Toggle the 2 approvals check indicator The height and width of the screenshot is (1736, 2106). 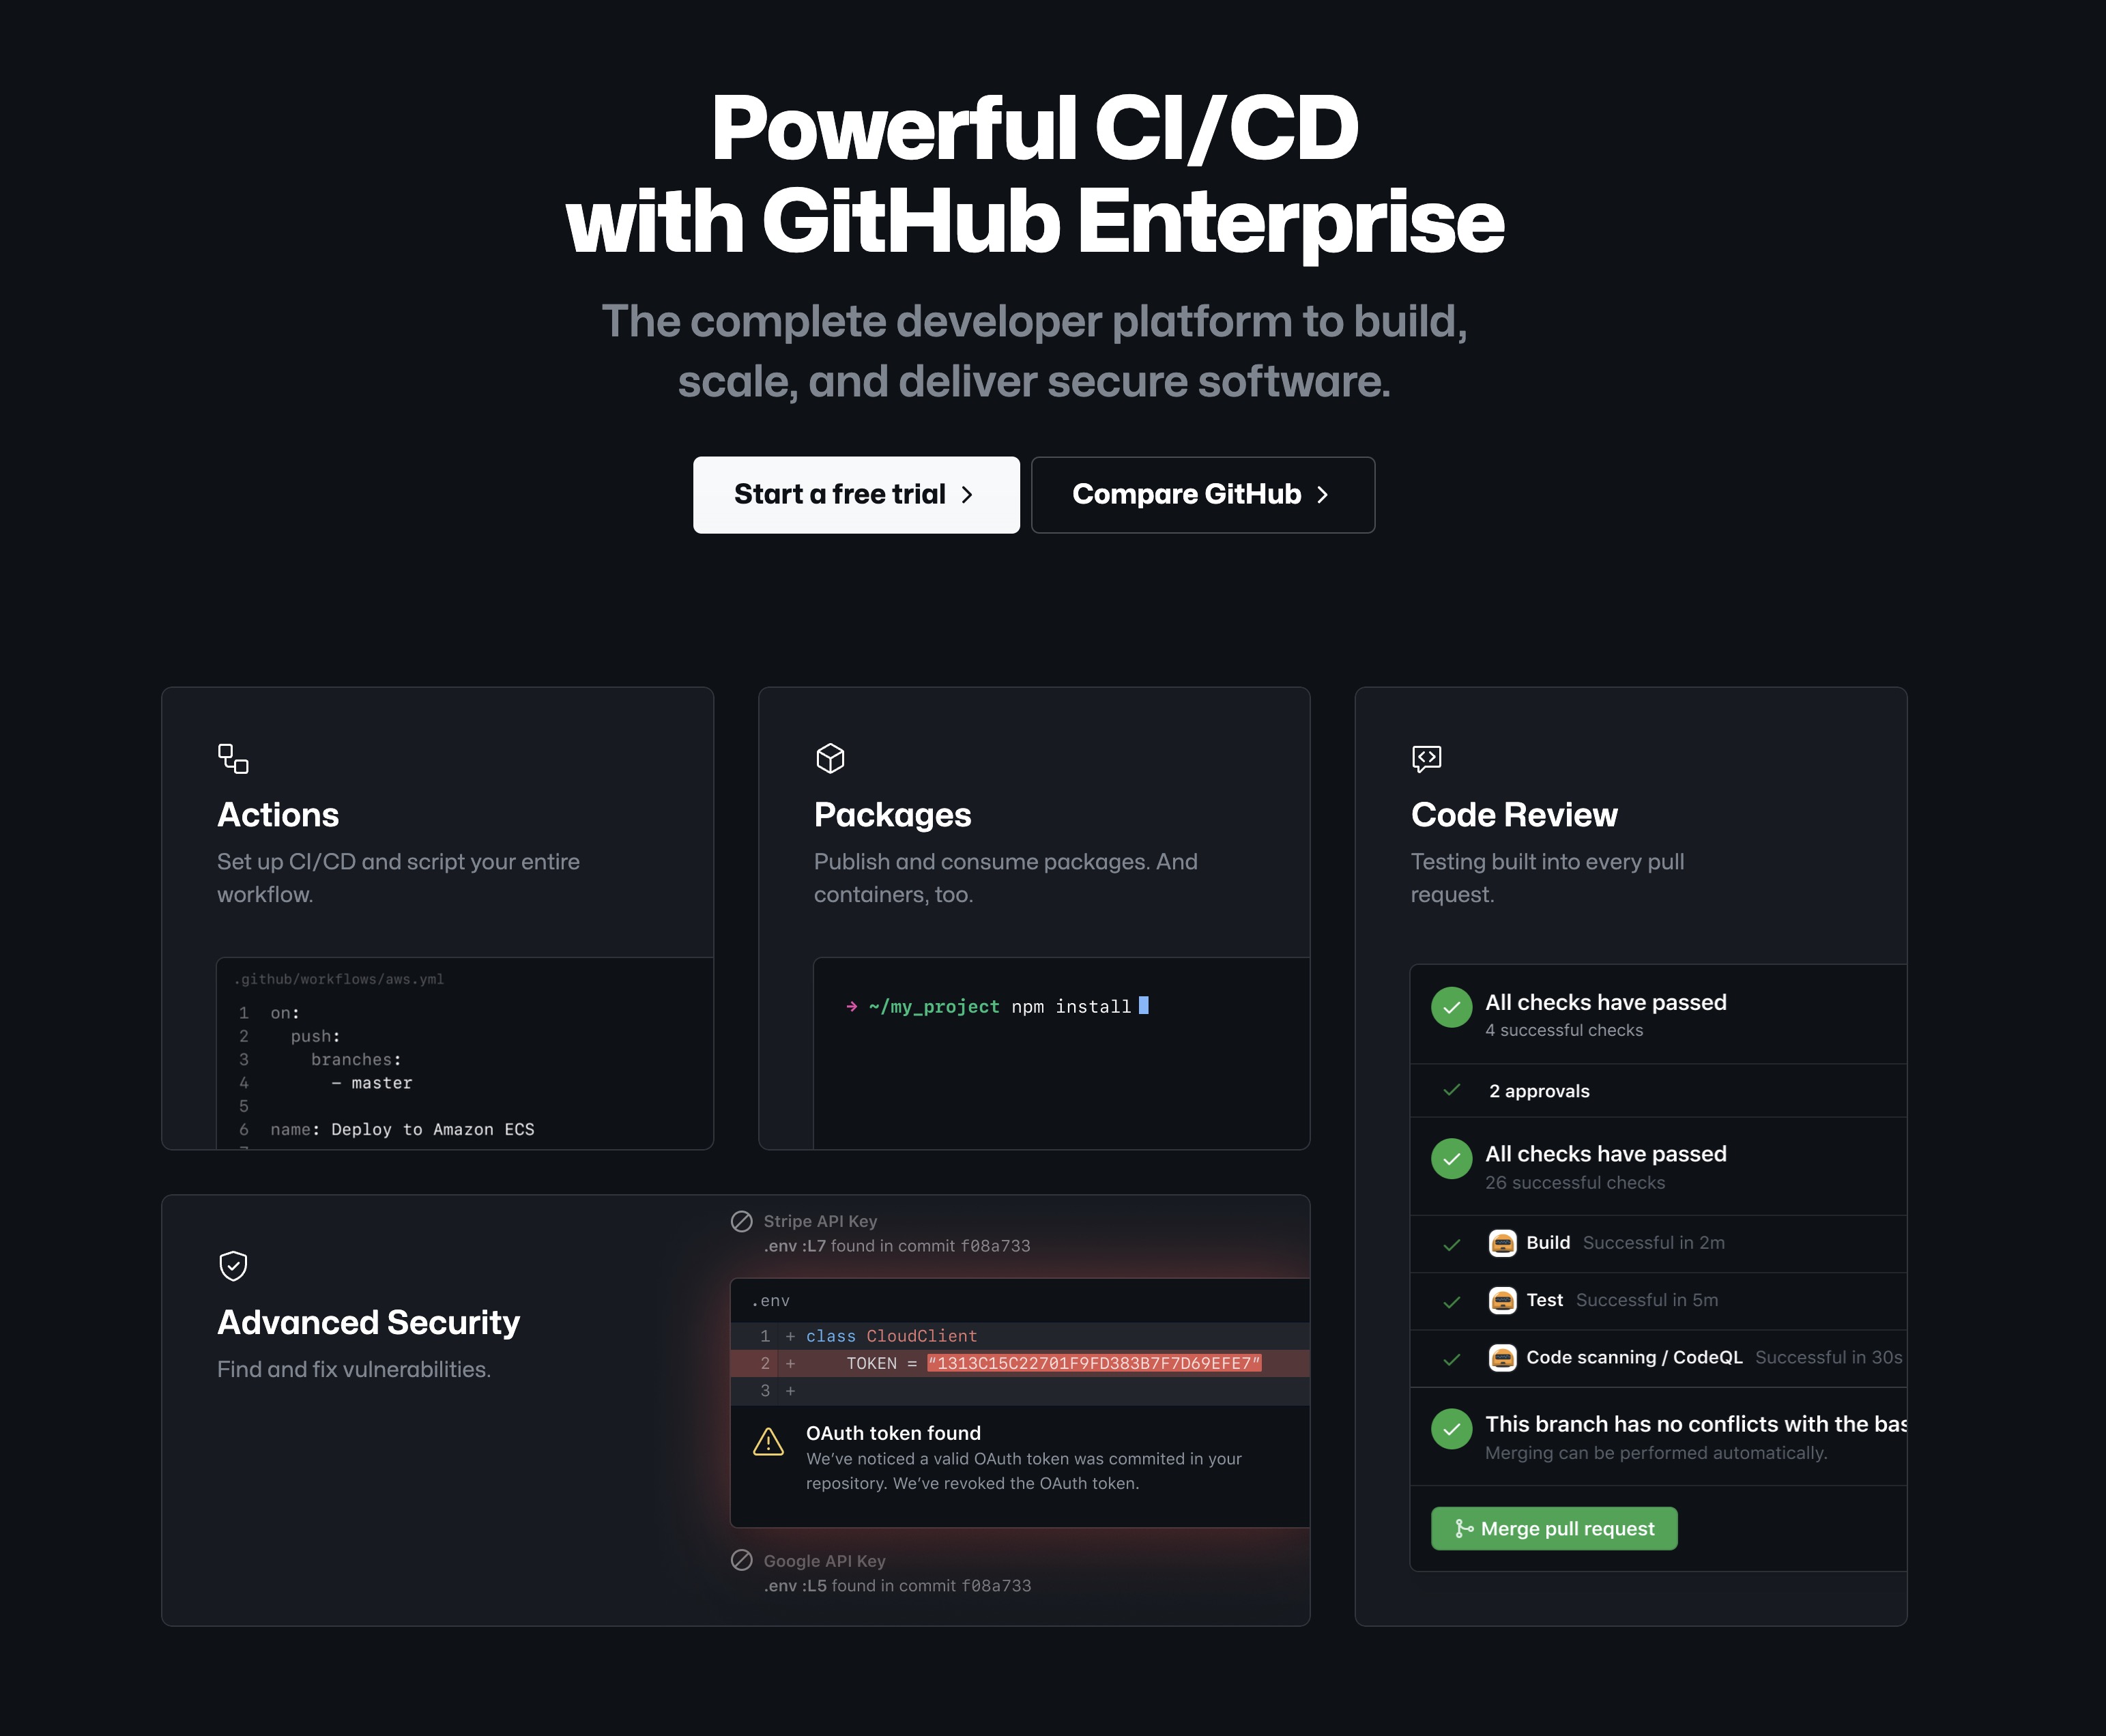point(1452,1089)
